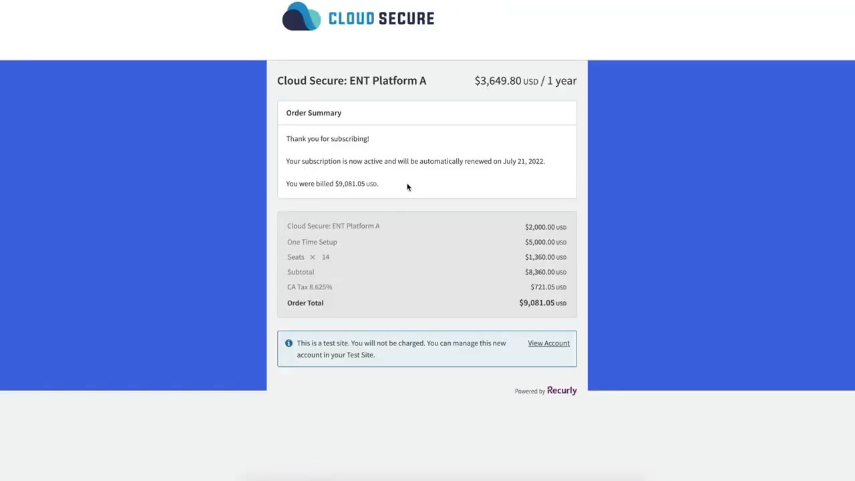The image size is (855, 481).
Task: Click the $3,649.80 USD / 1 year price
Action: click(526, 81)
